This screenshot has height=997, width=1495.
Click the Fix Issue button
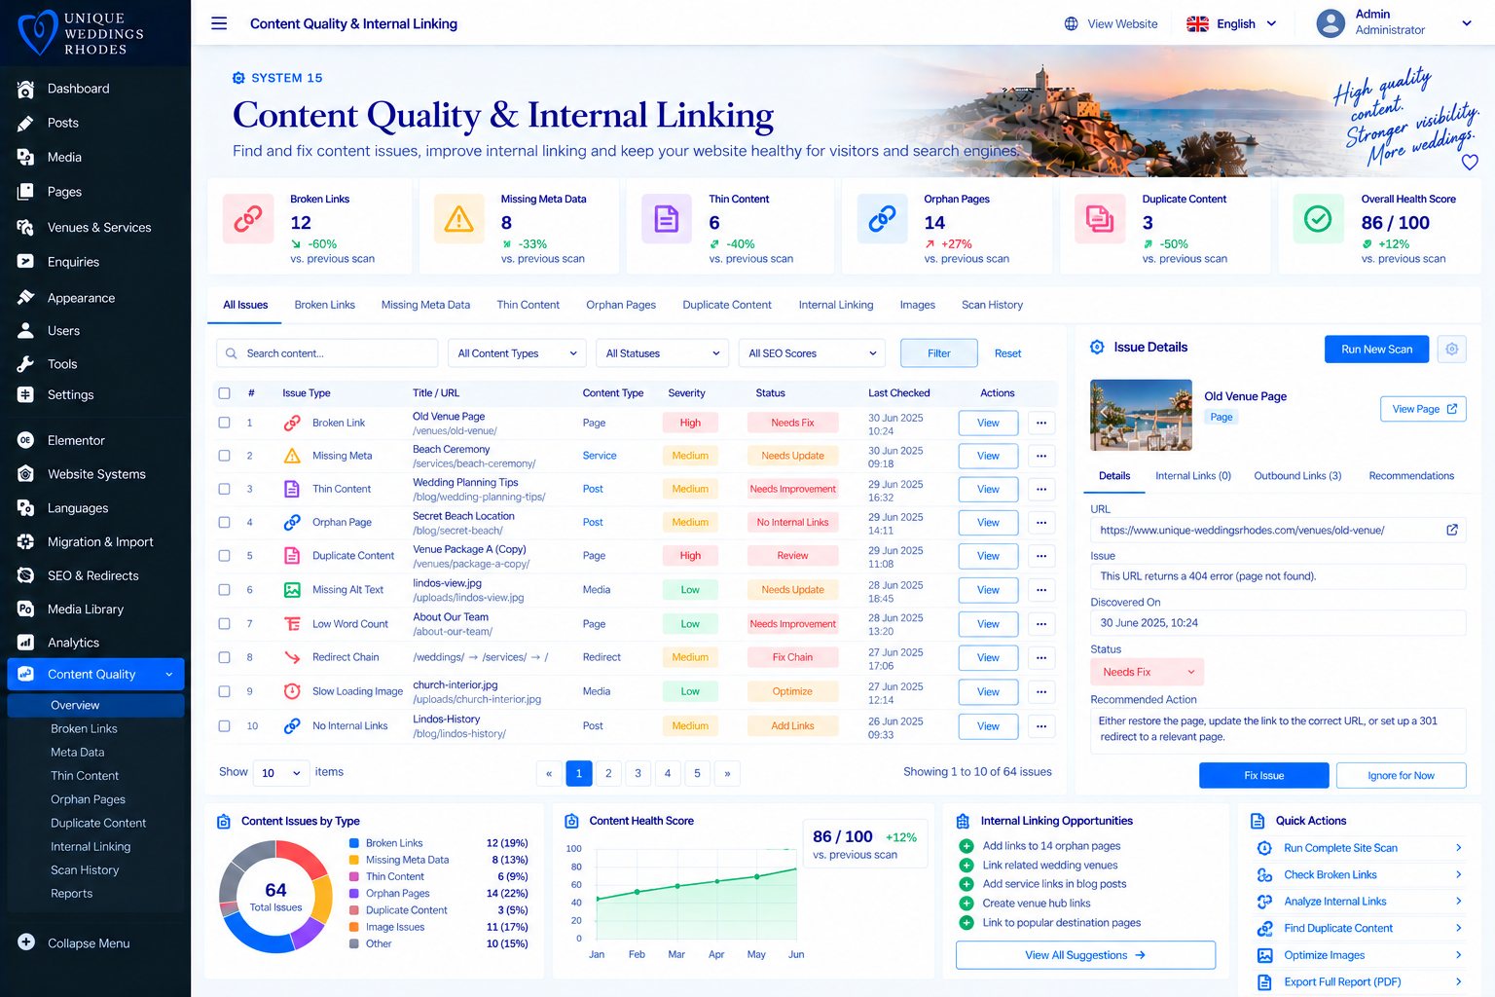[x=1263, y=775]
